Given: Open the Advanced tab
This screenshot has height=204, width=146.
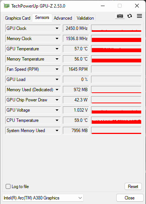Looking at the screenshot, I should [x=63, y=18].
